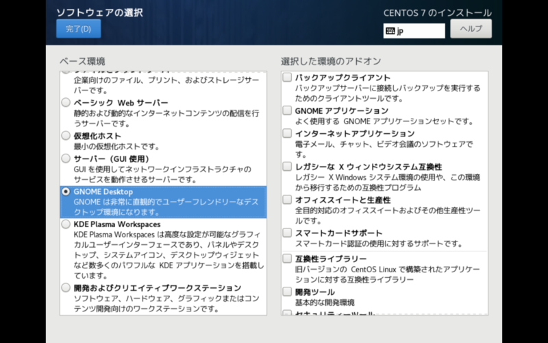Open the ヘルプ help button
The image size is (548, 343).
tap(471, 29)
